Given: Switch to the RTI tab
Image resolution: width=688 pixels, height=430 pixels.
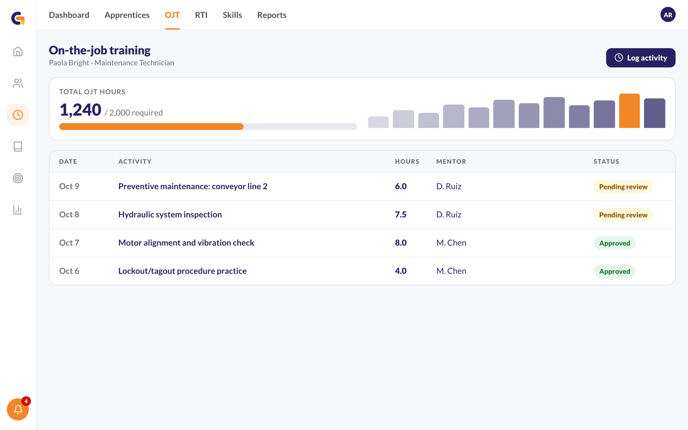Looking at the screenshot, I should point(201,15).
